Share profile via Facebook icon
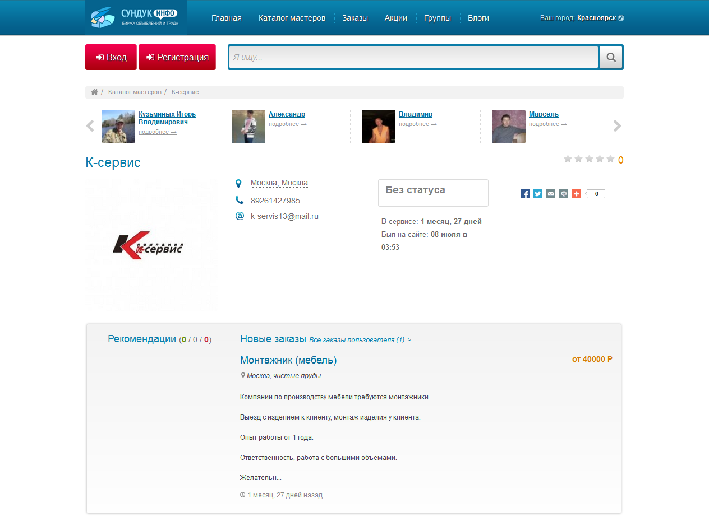 tap(525, 194)
